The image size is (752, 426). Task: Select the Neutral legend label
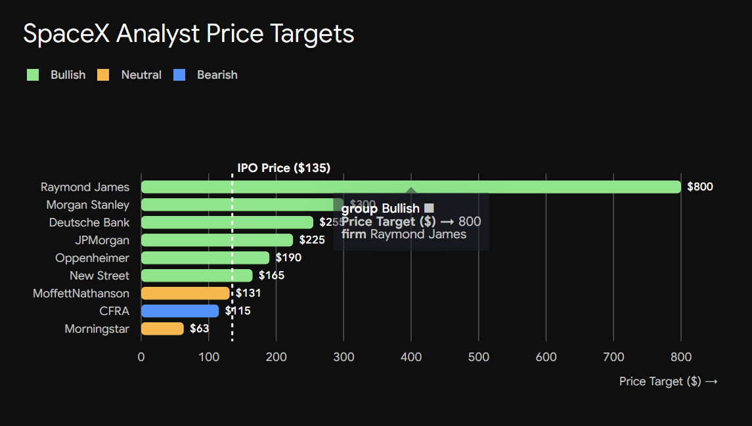(141, 75)
